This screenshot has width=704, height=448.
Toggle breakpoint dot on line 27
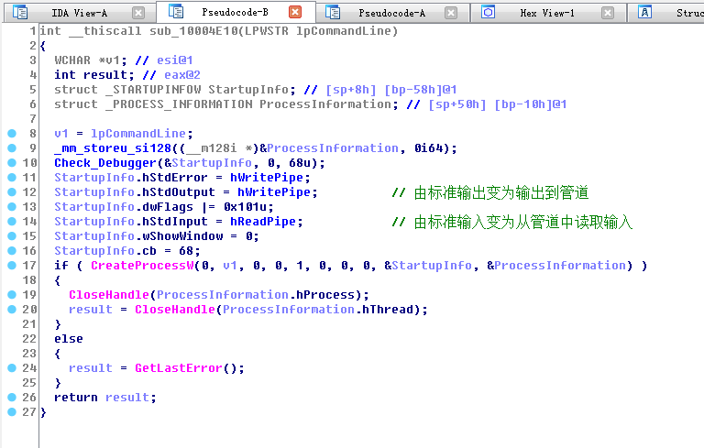pos(12,411)
